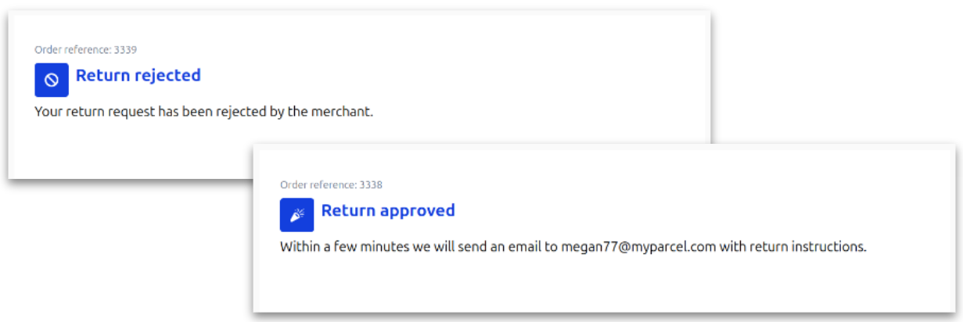Viewport: 963px width, 322px height.
Task: Click the rejected-by-merchant message text
Action: (203, 112)
